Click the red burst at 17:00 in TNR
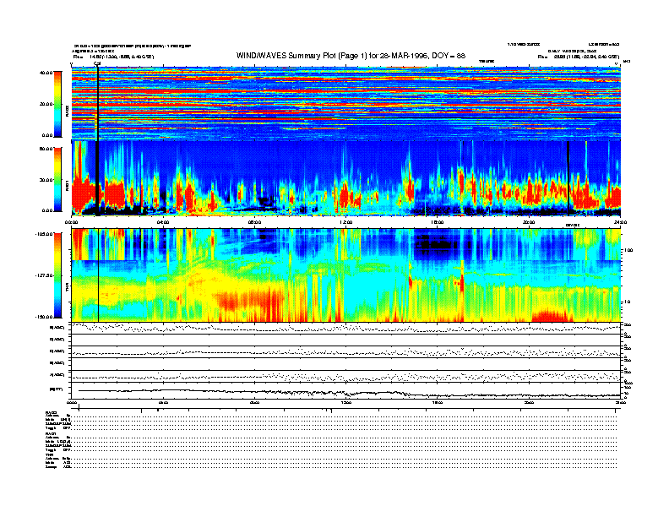669x517 pixels. [x=462, y=281]
